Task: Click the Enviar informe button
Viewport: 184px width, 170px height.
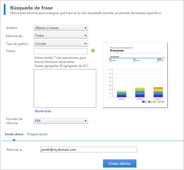Action: pyautogui.click(x=120, y=163)
